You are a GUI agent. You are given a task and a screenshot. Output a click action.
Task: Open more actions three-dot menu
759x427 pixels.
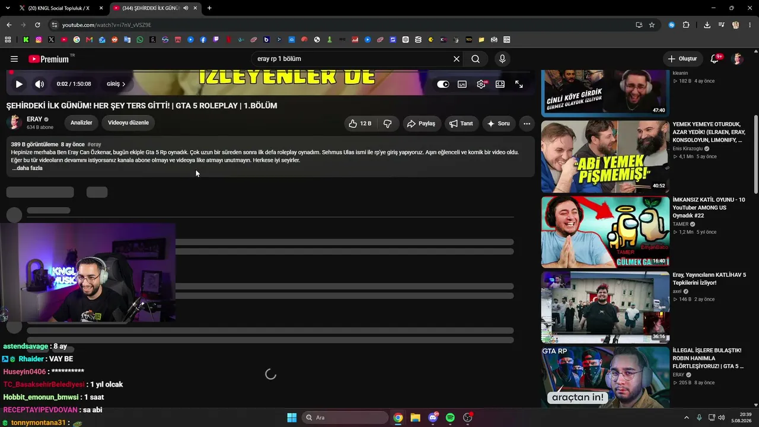click(527, 123)
